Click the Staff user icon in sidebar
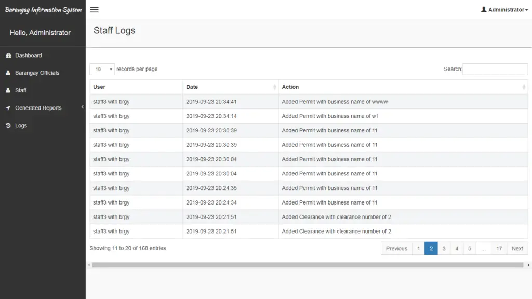The image size is (532, 299). coord(9,90)
